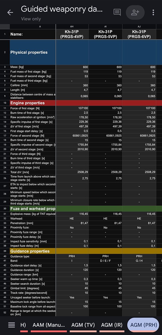Open the partially visible H) sheet tab

[x=23, y=325]
